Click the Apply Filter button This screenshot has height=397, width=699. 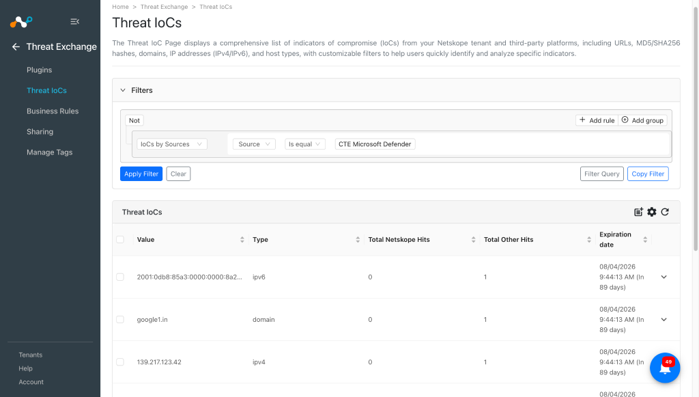(141, 174)
